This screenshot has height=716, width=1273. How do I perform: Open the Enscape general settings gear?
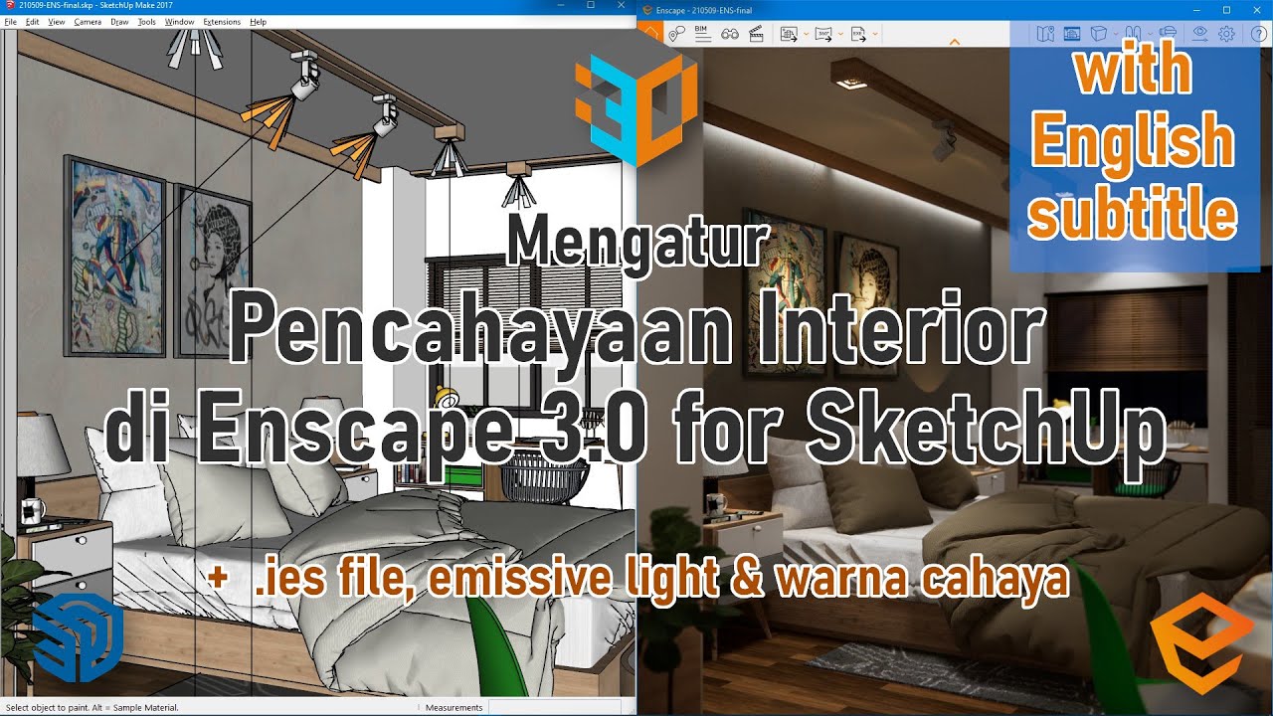click(1226, 34)
